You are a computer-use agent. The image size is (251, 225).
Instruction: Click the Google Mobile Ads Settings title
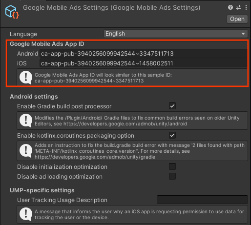(x=111, y=8)
